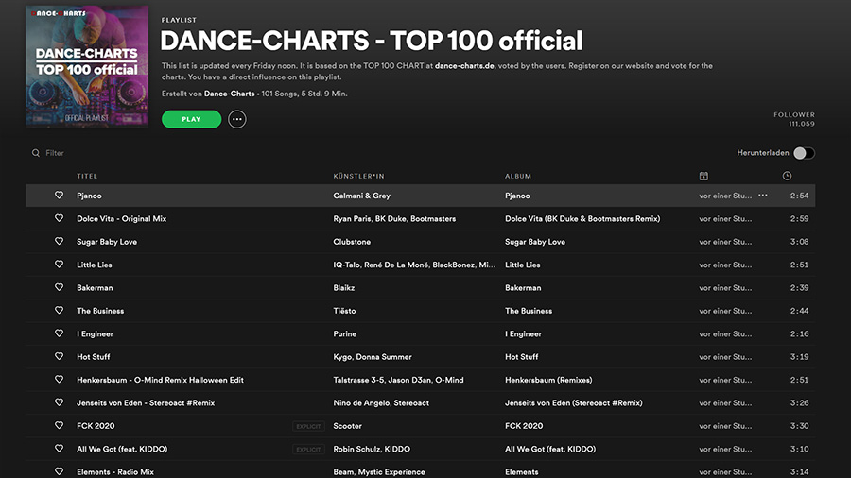Screen dimensions: 851x478
Task: Open artist Blaikz
Action: (344, 288)
